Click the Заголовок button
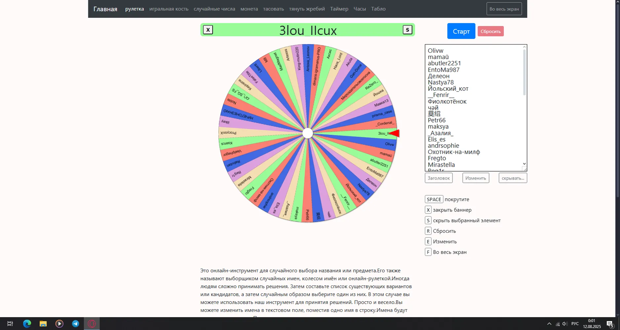The height and width of the screenshot is (330, 620). (x=439, y=178)
